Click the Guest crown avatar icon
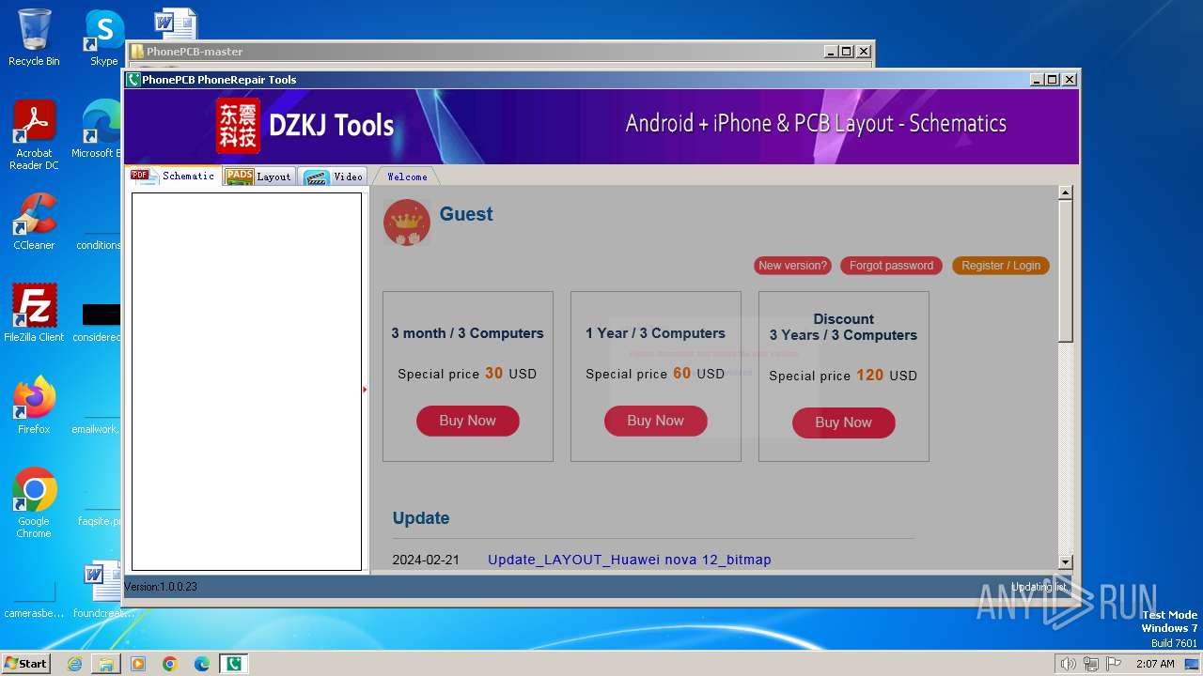 click(407, 223)
